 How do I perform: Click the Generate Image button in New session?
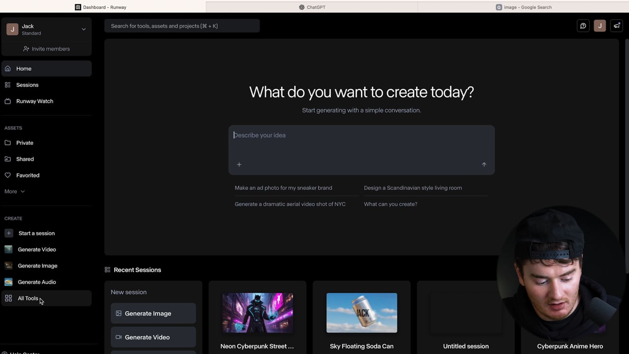tap(153, 314)
